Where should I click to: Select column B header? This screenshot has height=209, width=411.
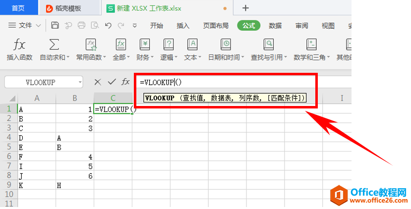tap(75, 98)
